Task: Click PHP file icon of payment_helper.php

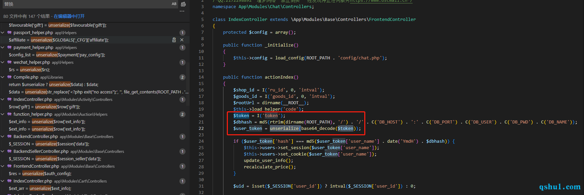Action: point(9,47)
